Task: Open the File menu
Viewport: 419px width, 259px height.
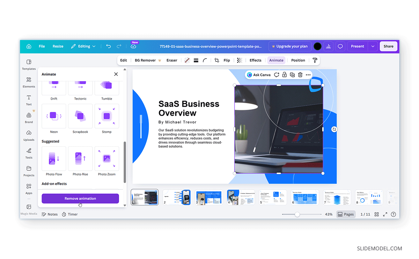Action: click(x=42, y=46)
